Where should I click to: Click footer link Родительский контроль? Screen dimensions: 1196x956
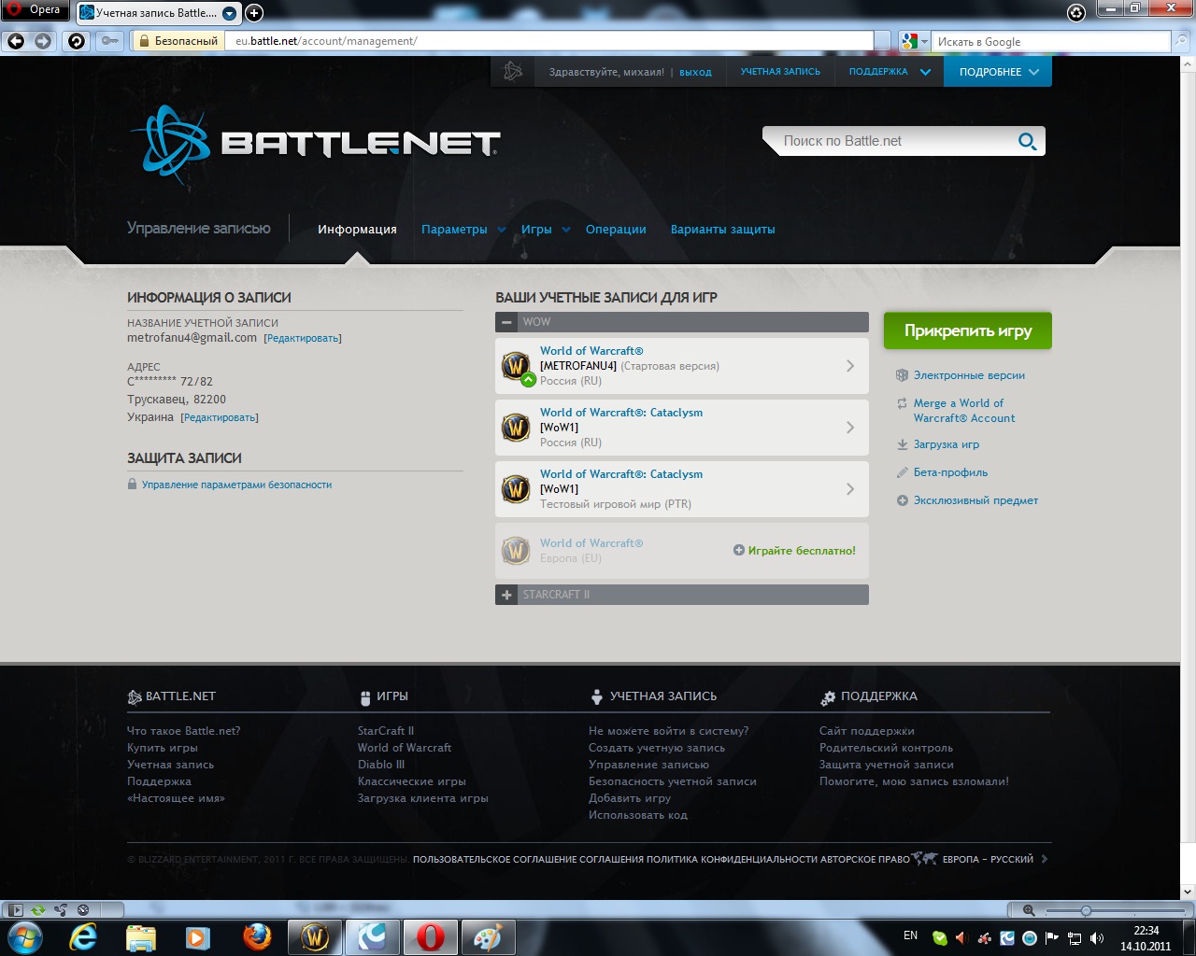pyautogui.click(x=886, y=748)
